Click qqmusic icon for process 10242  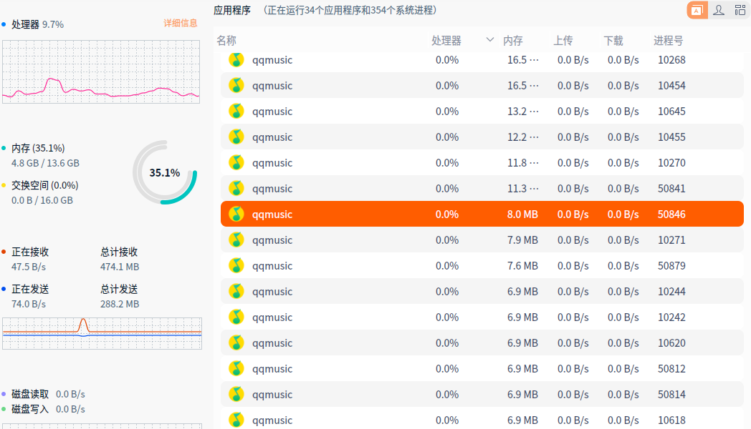[236, 317]
